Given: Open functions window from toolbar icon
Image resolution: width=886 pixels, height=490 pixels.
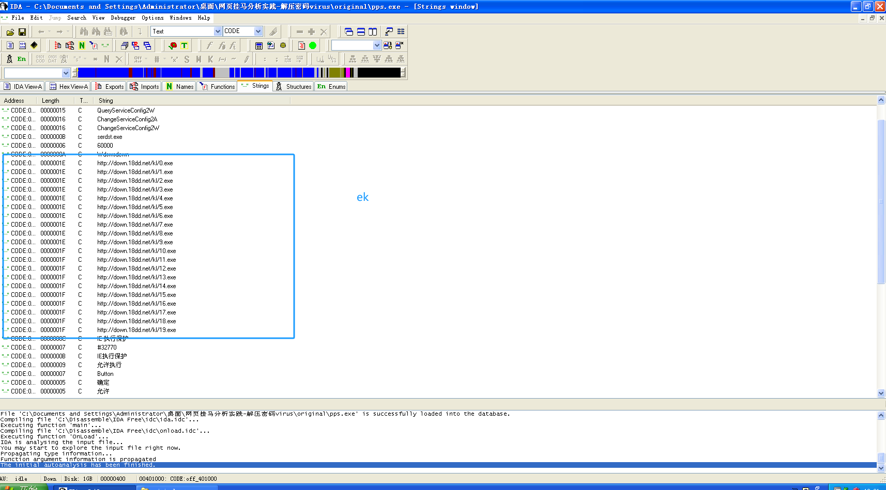Looking at the screenshot, I should (x=94, y=45).
